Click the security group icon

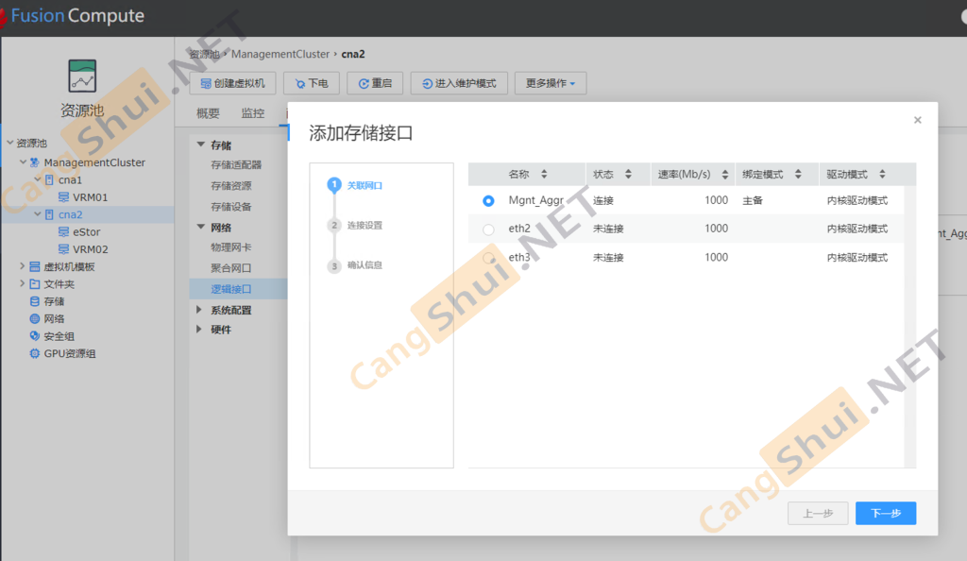coord(35,336)
